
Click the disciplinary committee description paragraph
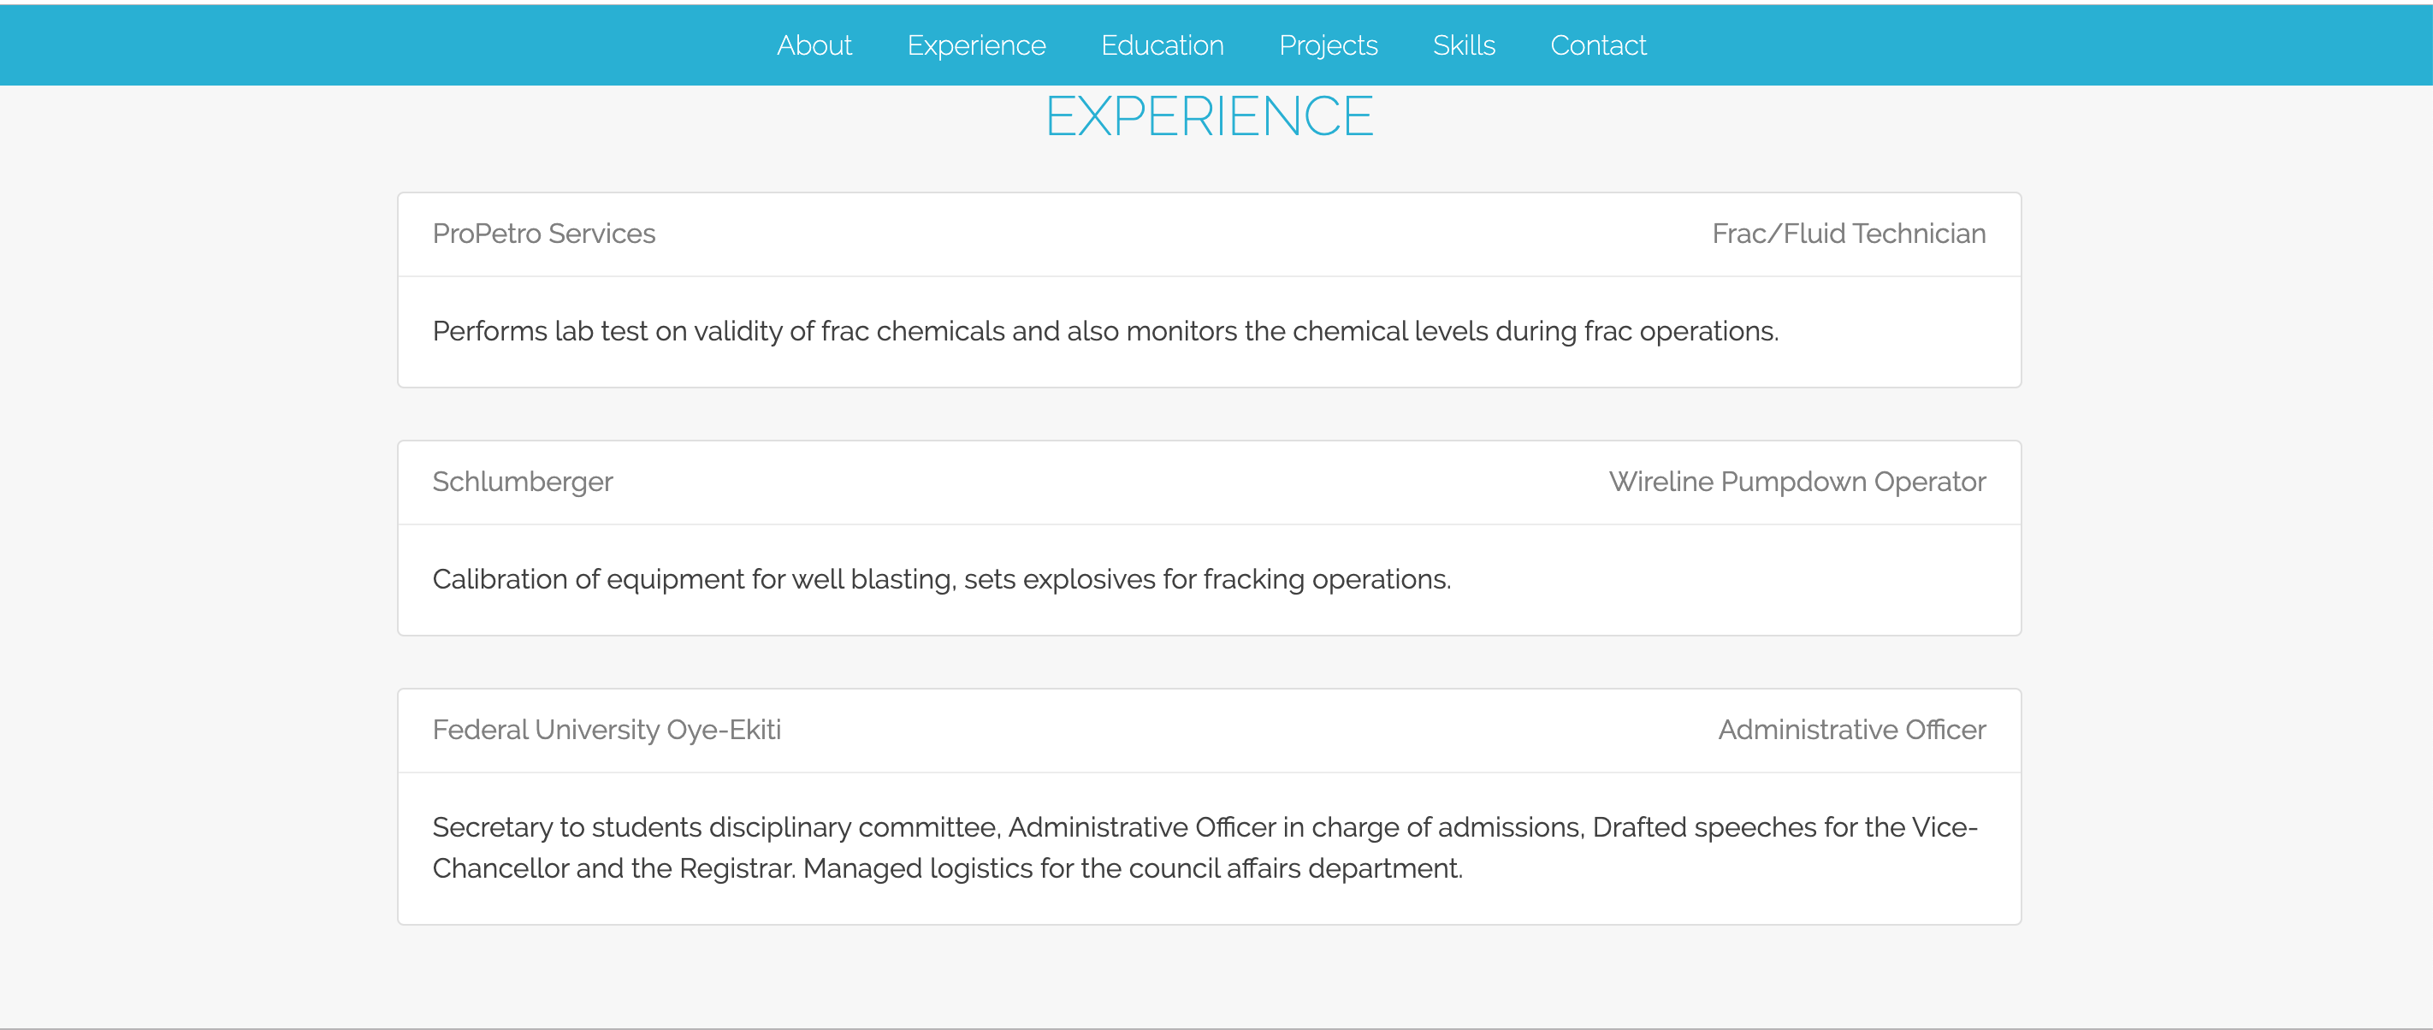[1205, 847]
